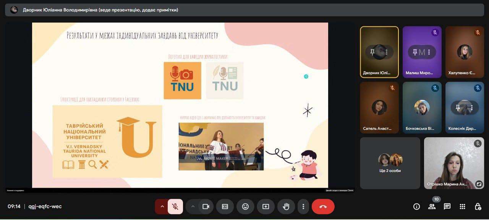Click the MOVIE MAKER video frame on slide
The image size is (489, 220).
point(221,146)
